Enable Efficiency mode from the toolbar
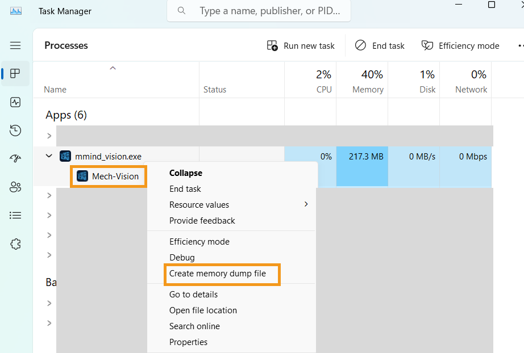Viewport: 524px width, 353px height. [x=460, y=46]
